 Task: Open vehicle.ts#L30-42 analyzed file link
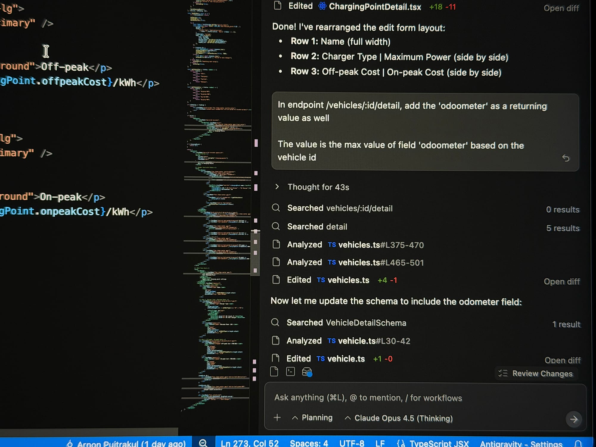click(374, 341)
